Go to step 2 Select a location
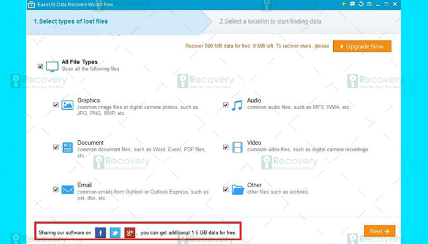This screenshot has height=244, width=428. [x=270, y=21]
